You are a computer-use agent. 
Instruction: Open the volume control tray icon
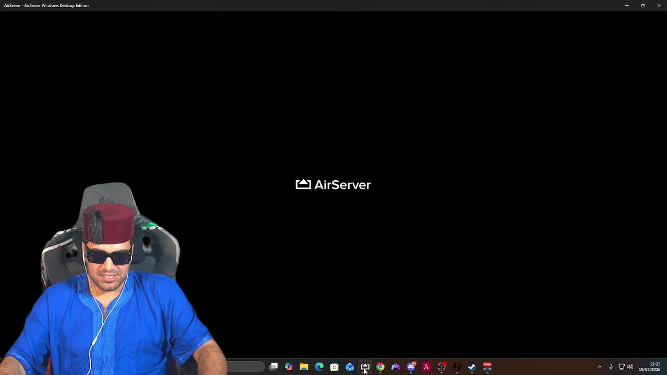point(631,367)
